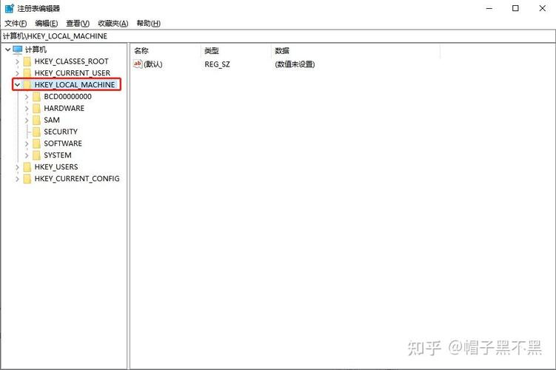Click the SOFTWARE folder icon
This screenshot has height=370, width=556.
pos(36,144)
